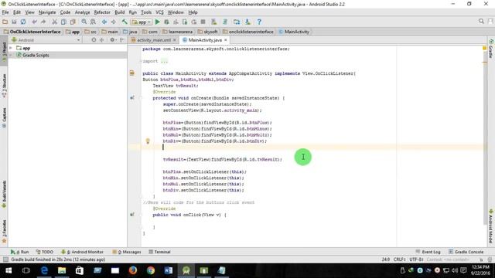This screenshot has width=495, height=278.
Task: Open the Terminal tool window
Action: pyautogui.click(x=159, y=252)
